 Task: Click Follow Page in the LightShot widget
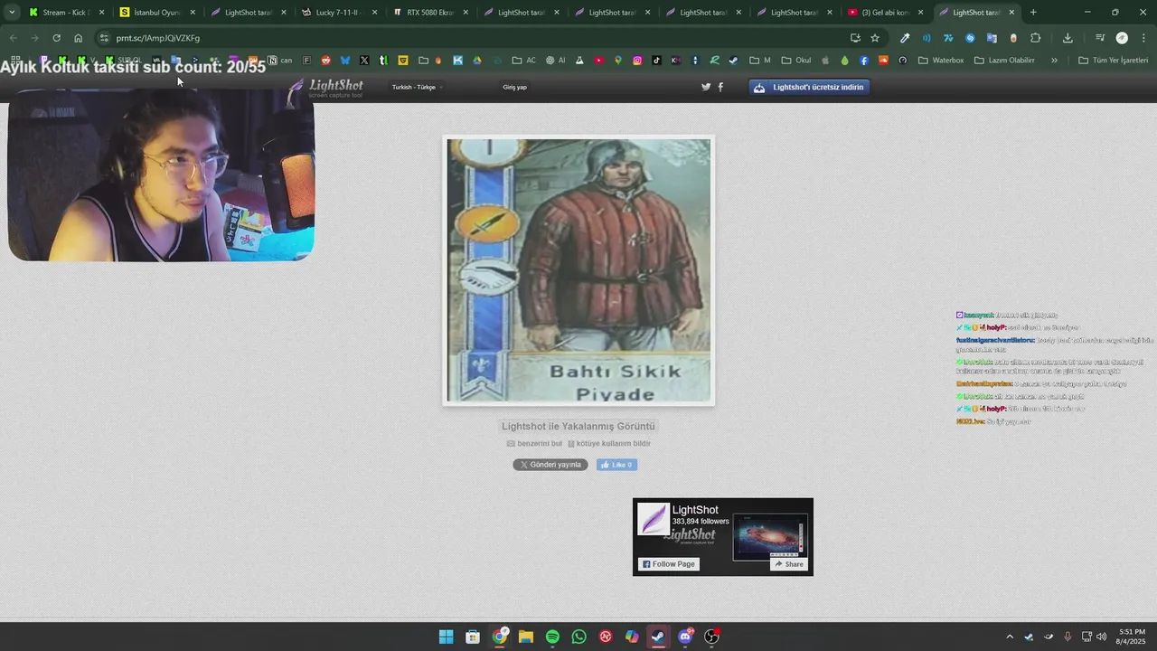(x=669, y=564)
